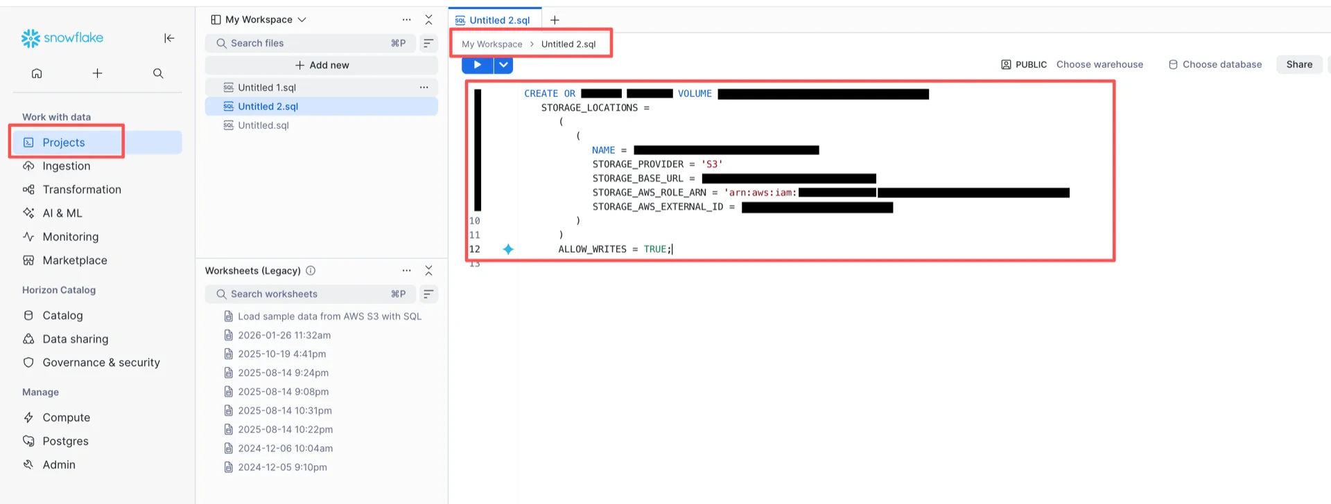The height and width of the screenshot is (504, 1331).
Task: Close the My Workspace panel
Action: coord(428,19)
